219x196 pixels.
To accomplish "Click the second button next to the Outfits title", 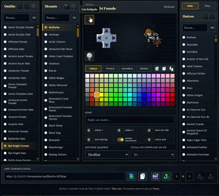I will pos(27,6).
